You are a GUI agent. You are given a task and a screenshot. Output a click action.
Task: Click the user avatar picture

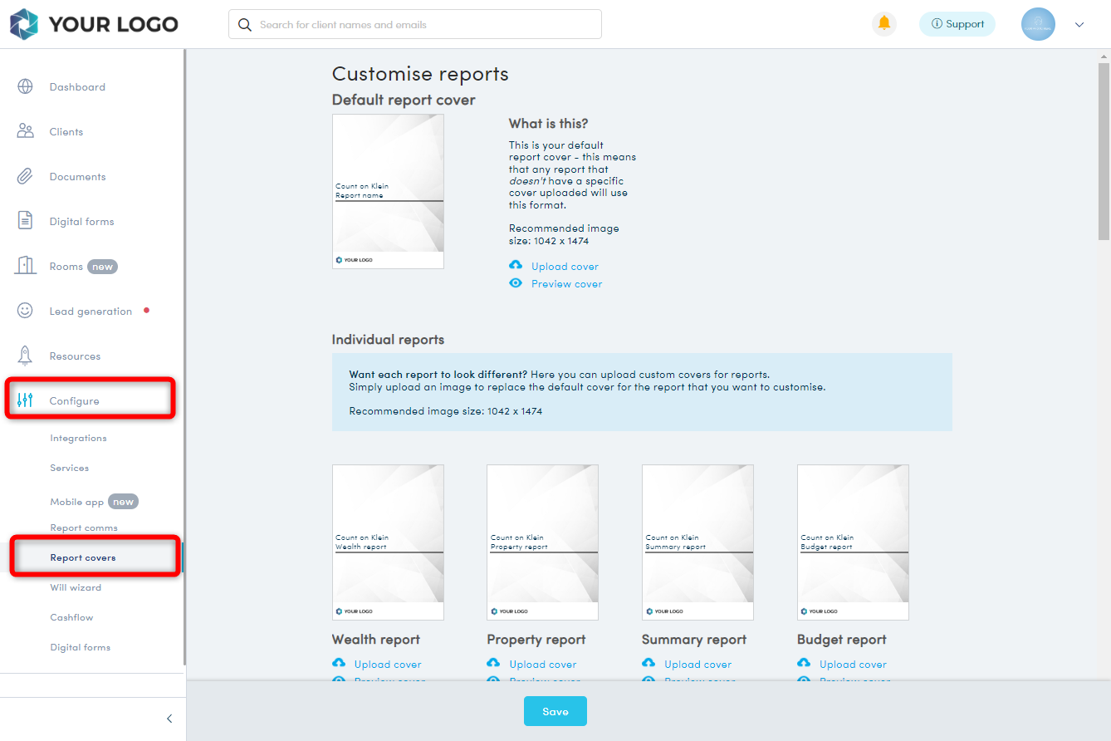pos(1038,24)
